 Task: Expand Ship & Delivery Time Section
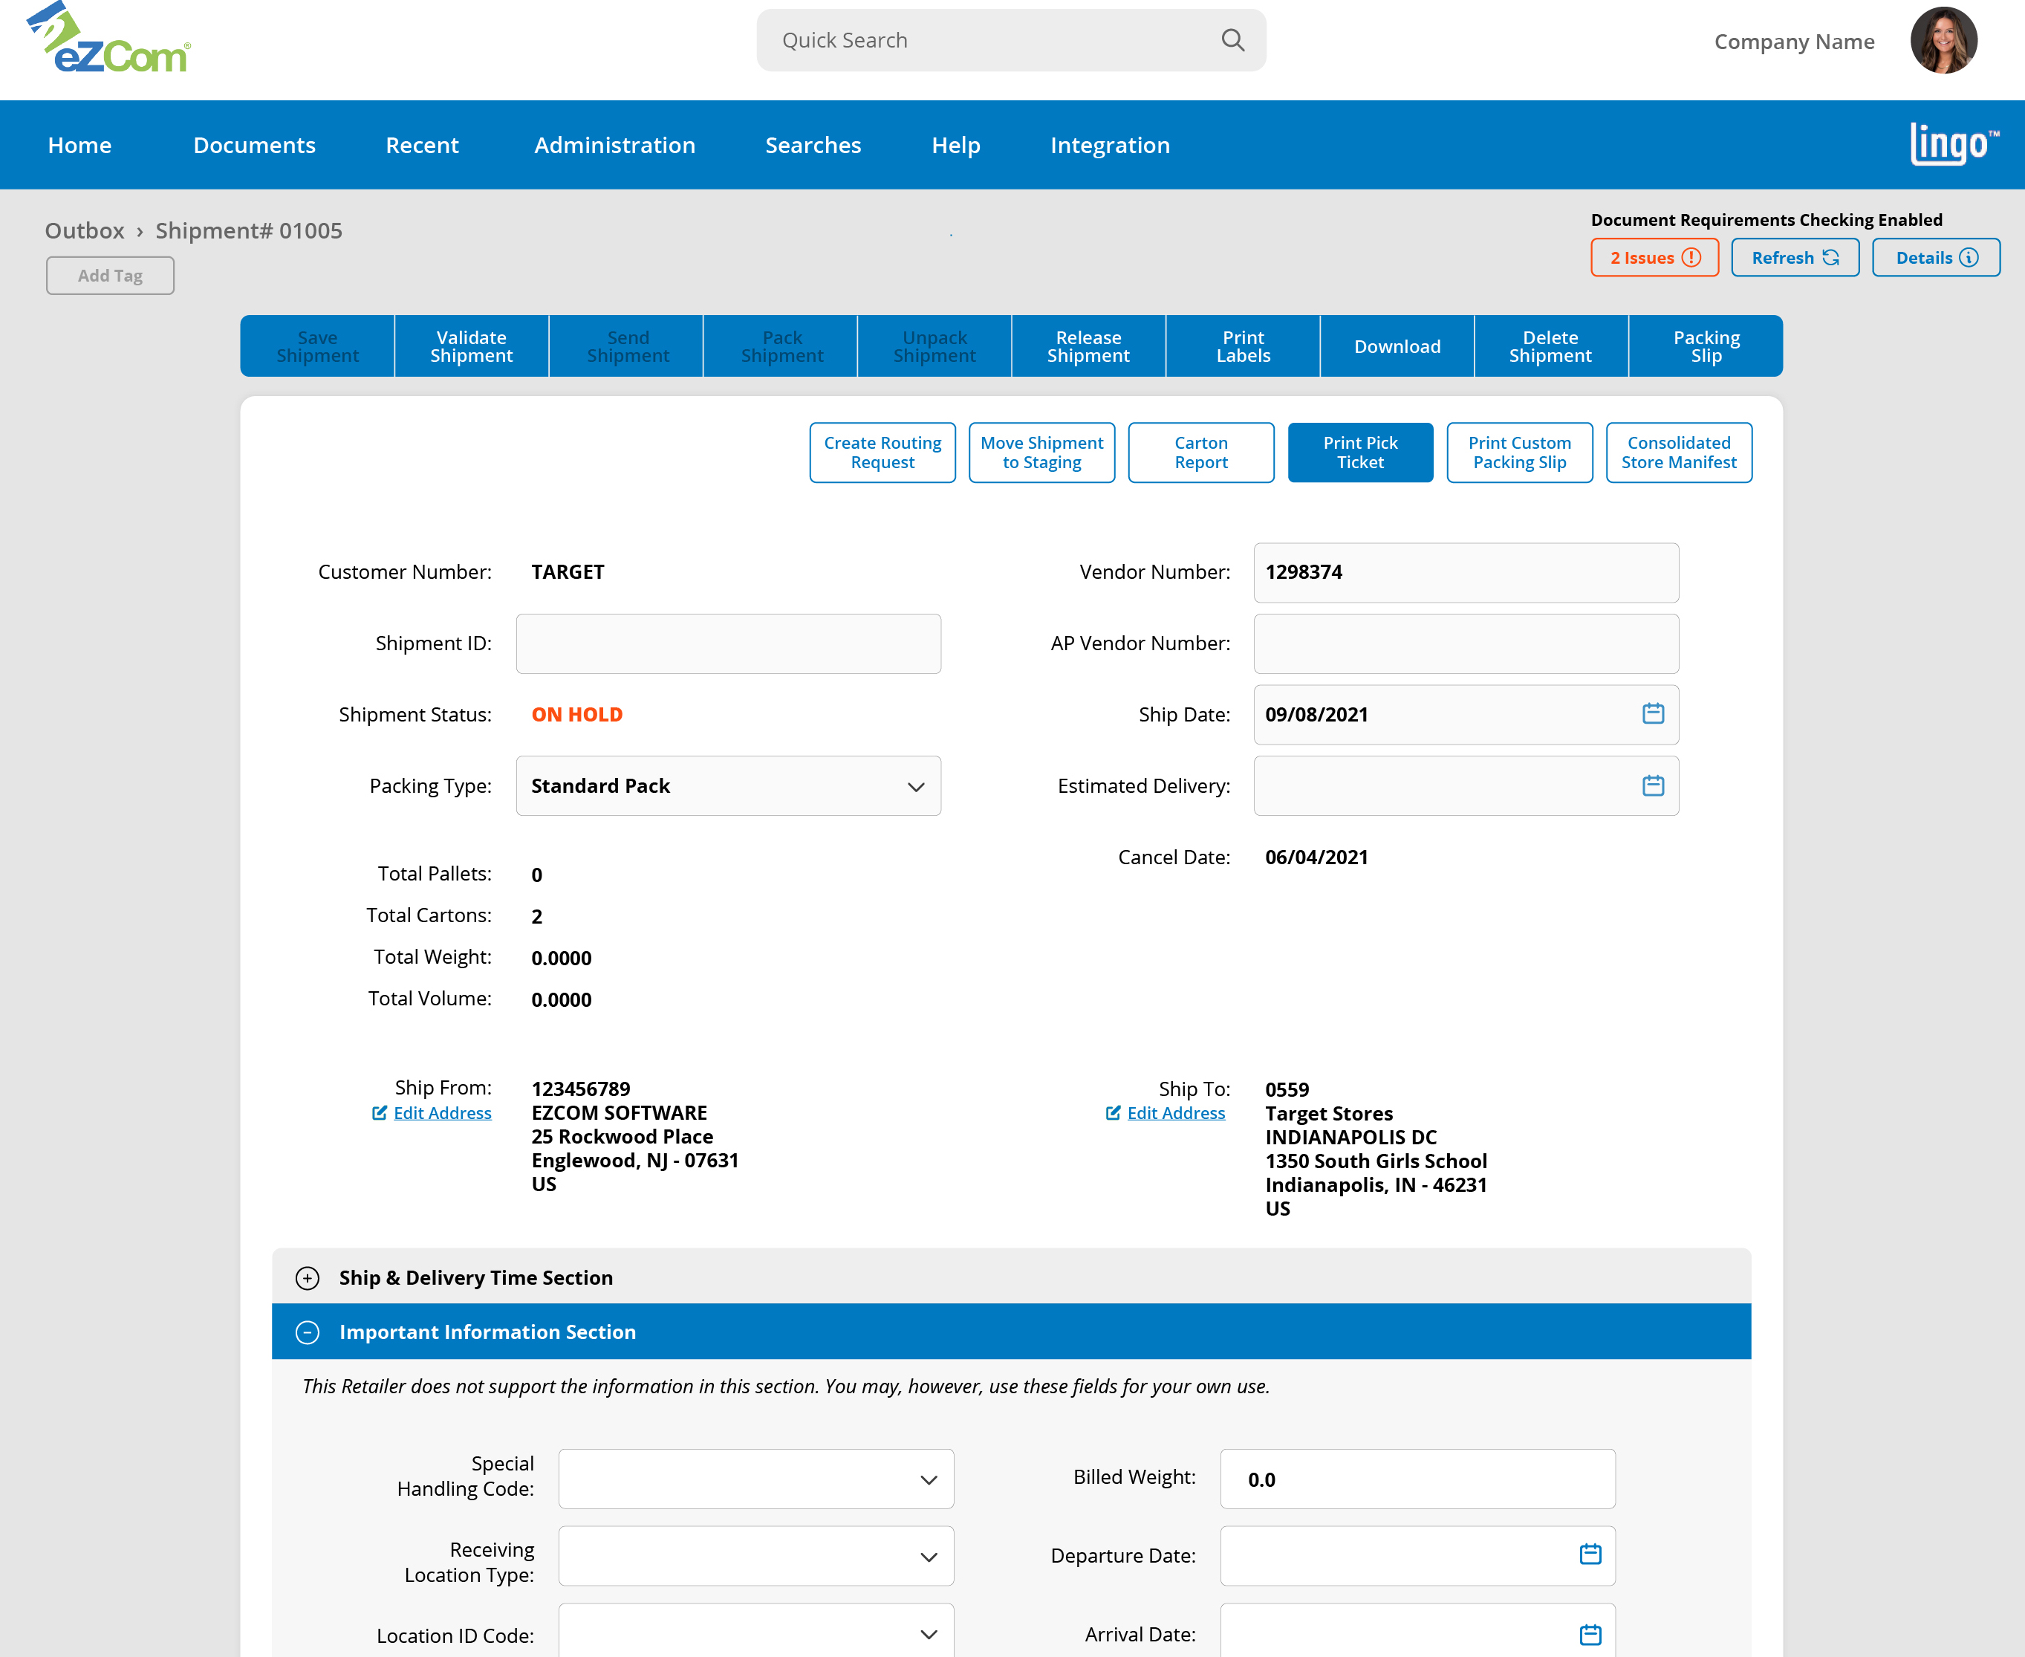(308, 1278)
